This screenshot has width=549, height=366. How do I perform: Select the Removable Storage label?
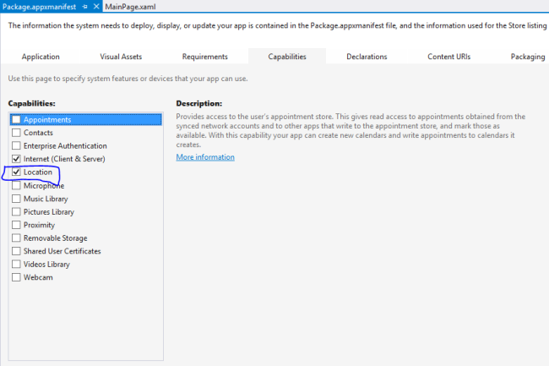(x=55, y=238)
